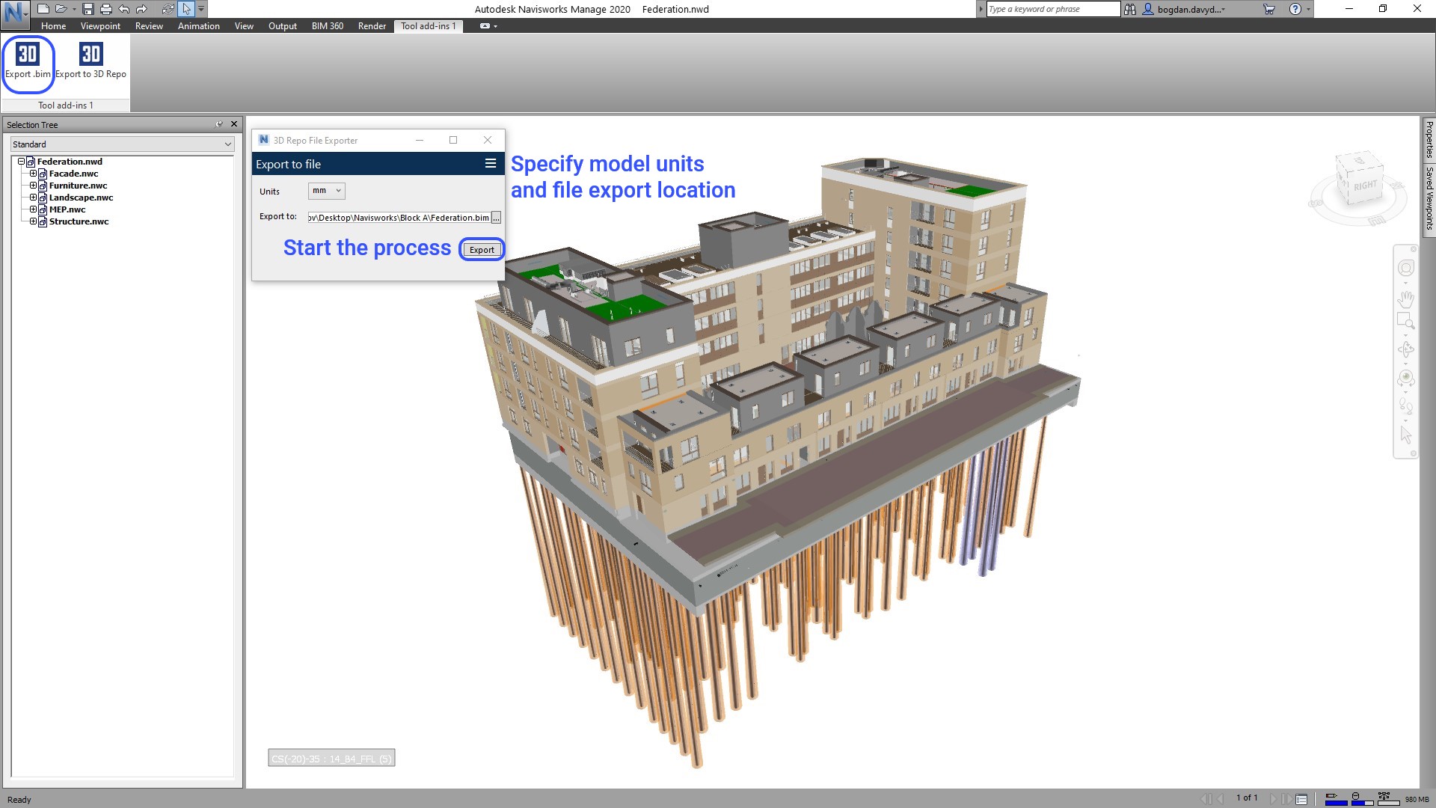
Task: Switch to the BIM 360 ribbon tab
Action: click(327, 26)
